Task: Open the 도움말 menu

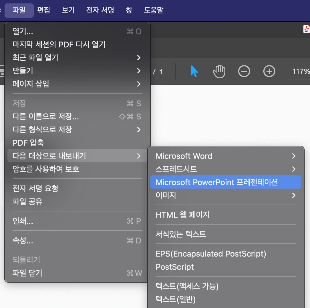Action: 154,10
